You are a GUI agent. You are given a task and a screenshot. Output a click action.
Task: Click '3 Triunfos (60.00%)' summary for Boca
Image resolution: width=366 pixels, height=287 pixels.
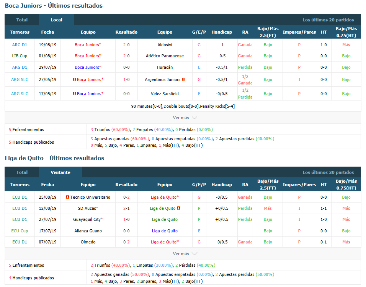click(110, 130)
